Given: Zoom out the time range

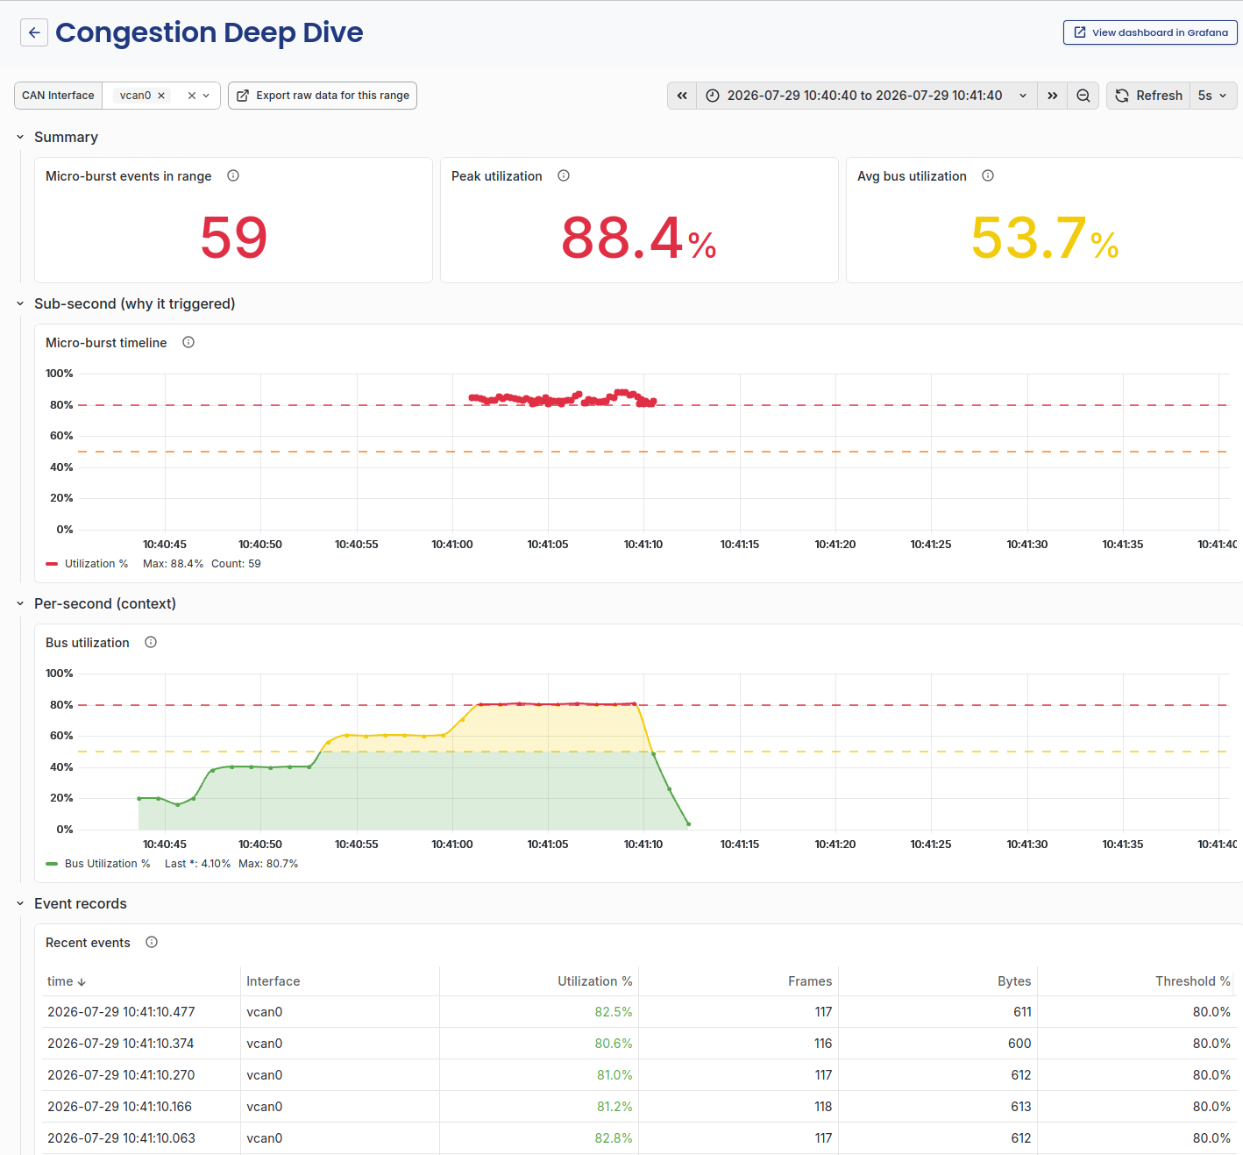Looking at the screenshot, I should pyautogui.click(x=1083, y=96).
